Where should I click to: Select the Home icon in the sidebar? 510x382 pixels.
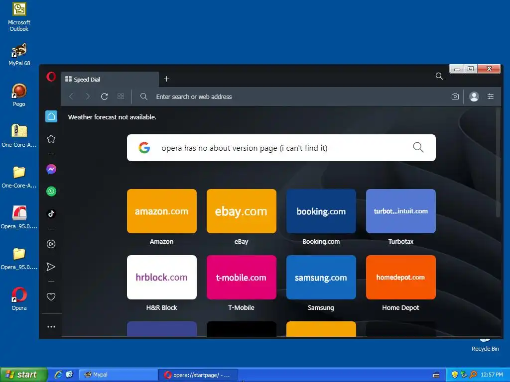(x=51, y=116)
